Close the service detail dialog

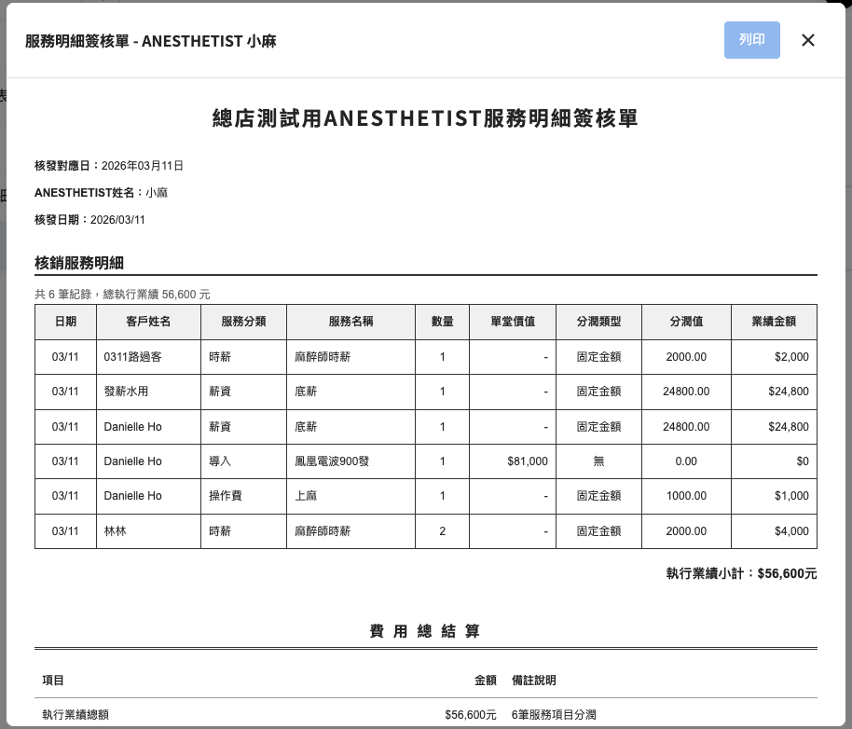tap(808, 40)
